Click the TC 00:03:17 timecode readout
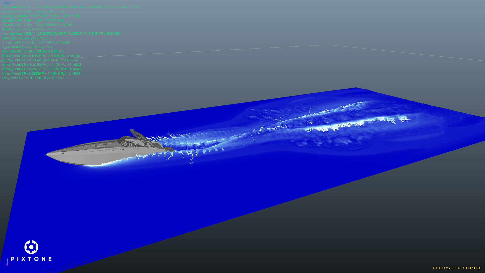The height and width of the screenshot is (273, 485). coord(441,268)
